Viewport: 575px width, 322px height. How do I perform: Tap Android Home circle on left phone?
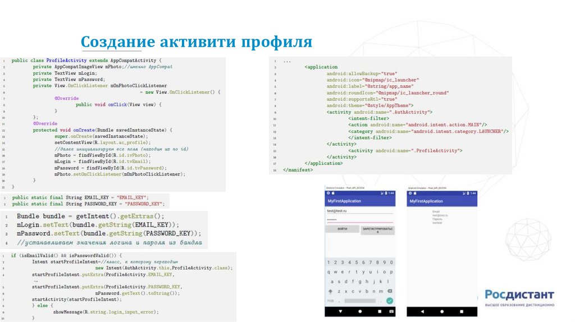[x=360, y=311]
